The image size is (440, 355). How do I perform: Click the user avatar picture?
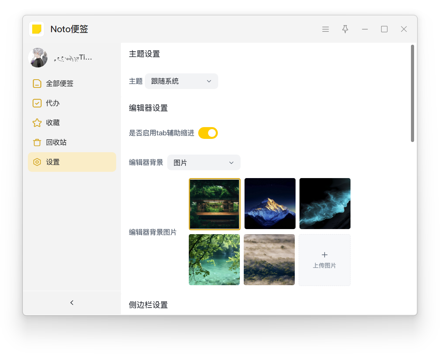click(38, 58)
